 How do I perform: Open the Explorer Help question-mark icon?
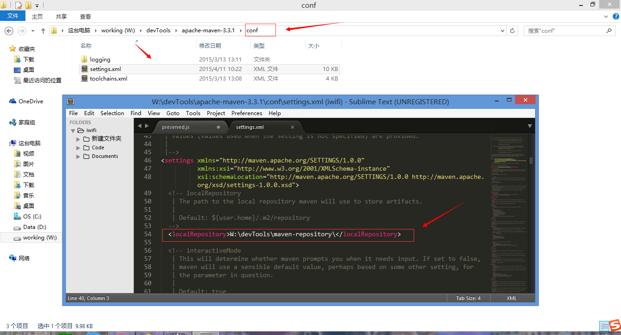pyautogui.click(x=616, y=16)
